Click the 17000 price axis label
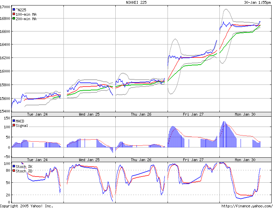 point(5,7)
